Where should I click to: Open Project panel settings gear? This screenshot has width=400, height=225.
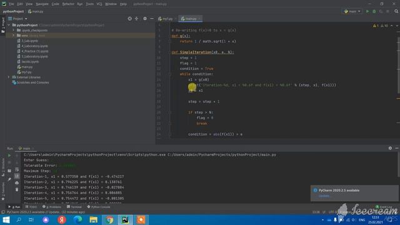145,19
